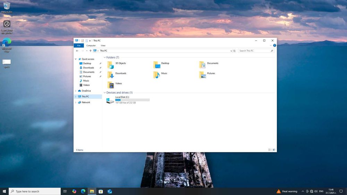Image resolution: width=347 pixels, height=195 pixels.
Task: Collapse the Folders (7) group
Action: (x=105, y=57)
